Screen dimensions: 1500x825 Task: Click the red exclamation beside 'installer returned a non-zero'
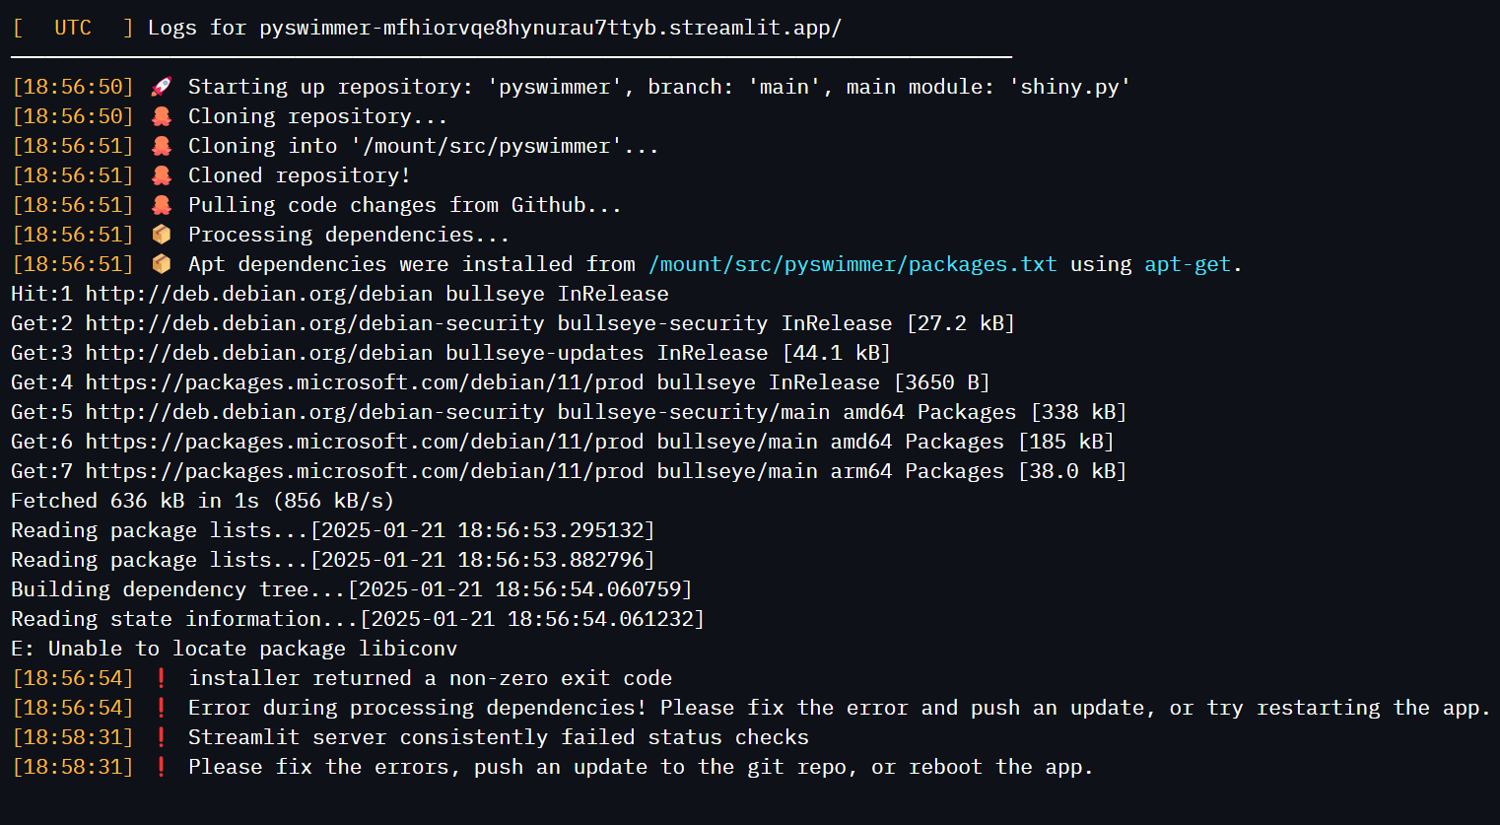coord(162,678)
